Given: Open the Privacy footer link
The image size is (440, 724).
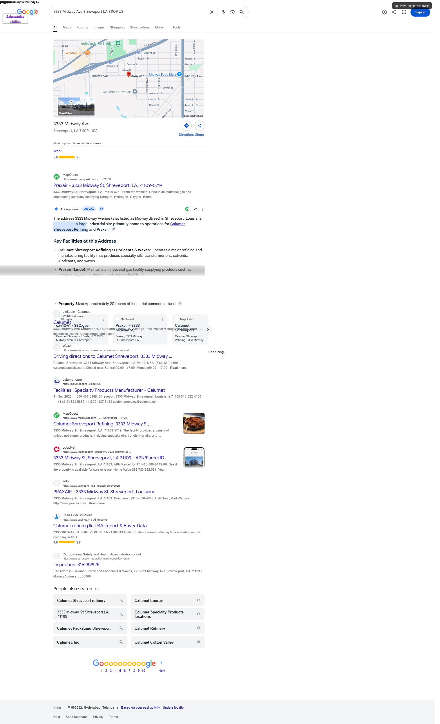Looking at the screenshot, I should point(98,717).
